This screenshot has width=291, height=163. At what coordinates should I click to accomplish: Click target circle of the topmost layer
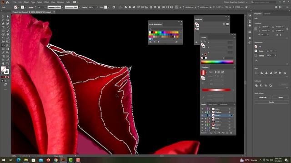click(x=230, y=109)
